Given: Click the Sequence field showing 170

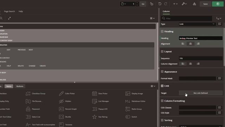Looking at the screenshot, I should (201, 58).
